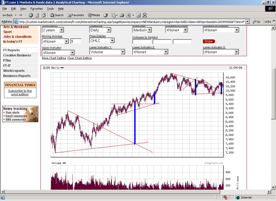
Task: Click the Discuss toolbar icon
Action: click(138, 15)
